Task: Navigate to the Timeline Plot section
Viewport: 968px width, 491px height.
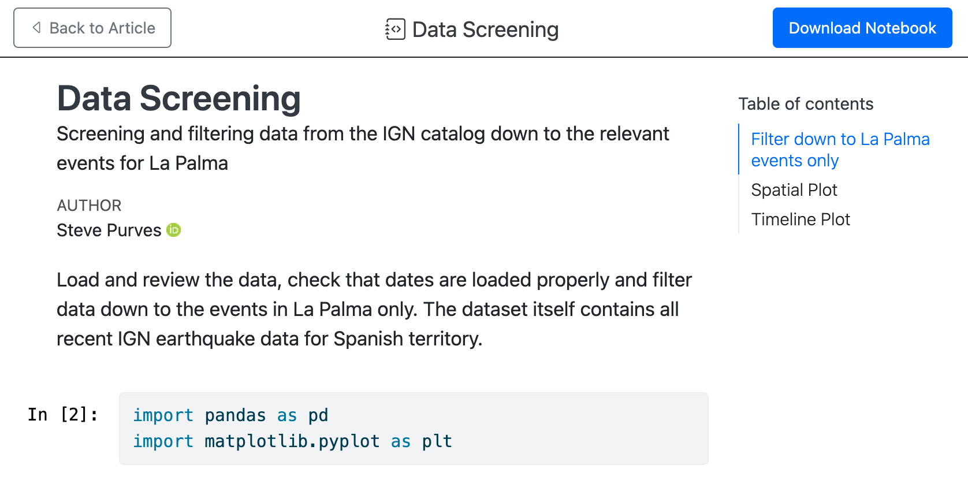Action: pyautogui.click(x=801, y=219)
